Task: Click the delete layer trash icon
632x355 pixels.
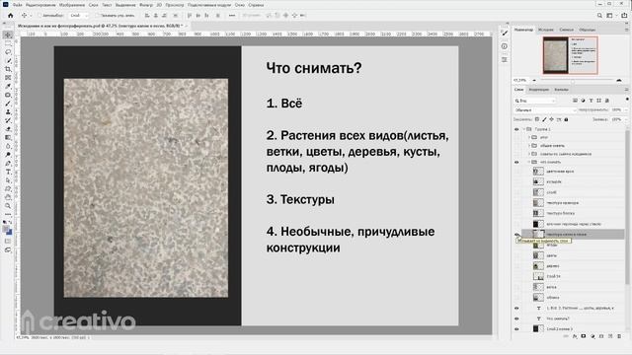Action: 619,336
